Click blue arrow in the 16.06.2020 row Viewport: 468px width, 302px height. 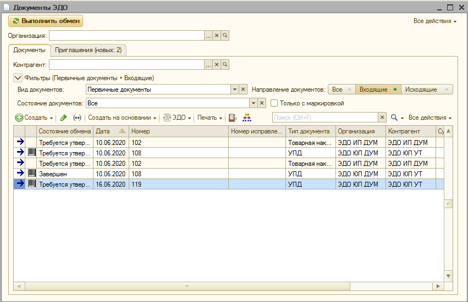pyautogui.click(x=20, y=183)
